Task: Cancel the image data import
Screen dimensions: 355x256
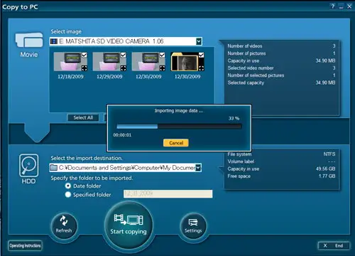Action: pos(176,143)
